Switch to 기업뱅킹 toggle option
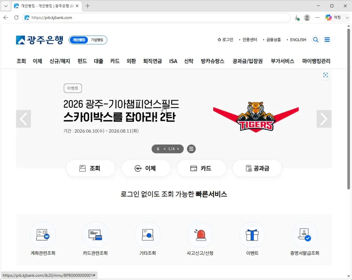This screenshot has height=280, width=352. (97, 40)
